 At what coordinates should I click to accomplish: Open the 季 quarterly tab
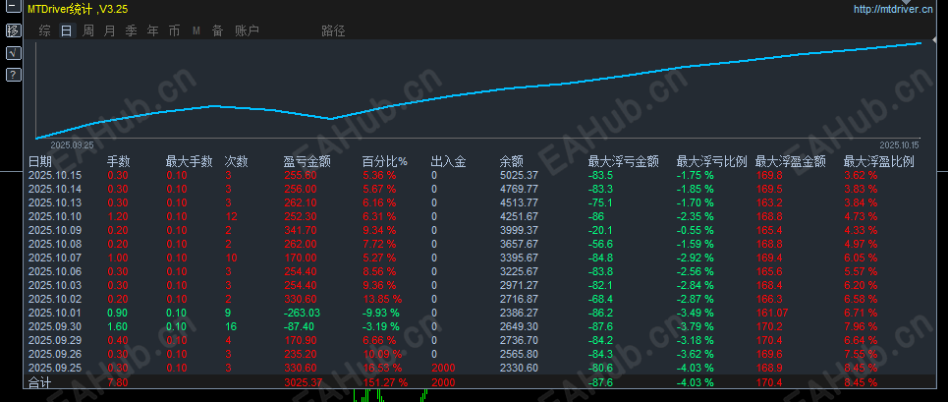pyautogui.click(x=132, y=30)
